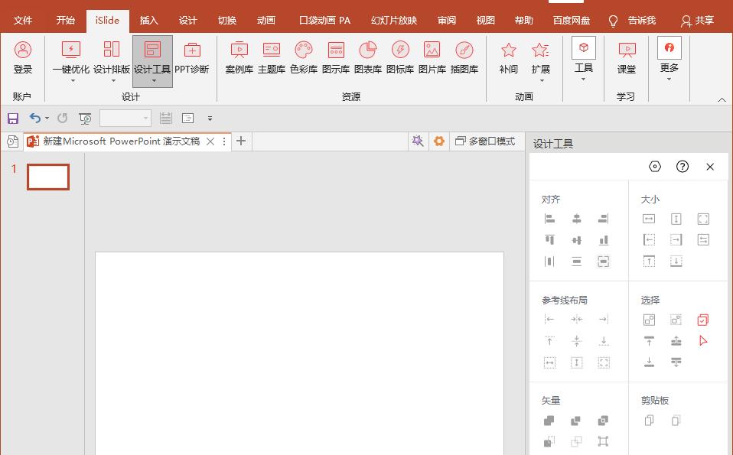This screenshot has width=733, height=455.
Task: Click the copy icon under 剪贴板
Action: click(x=649, y=421)
